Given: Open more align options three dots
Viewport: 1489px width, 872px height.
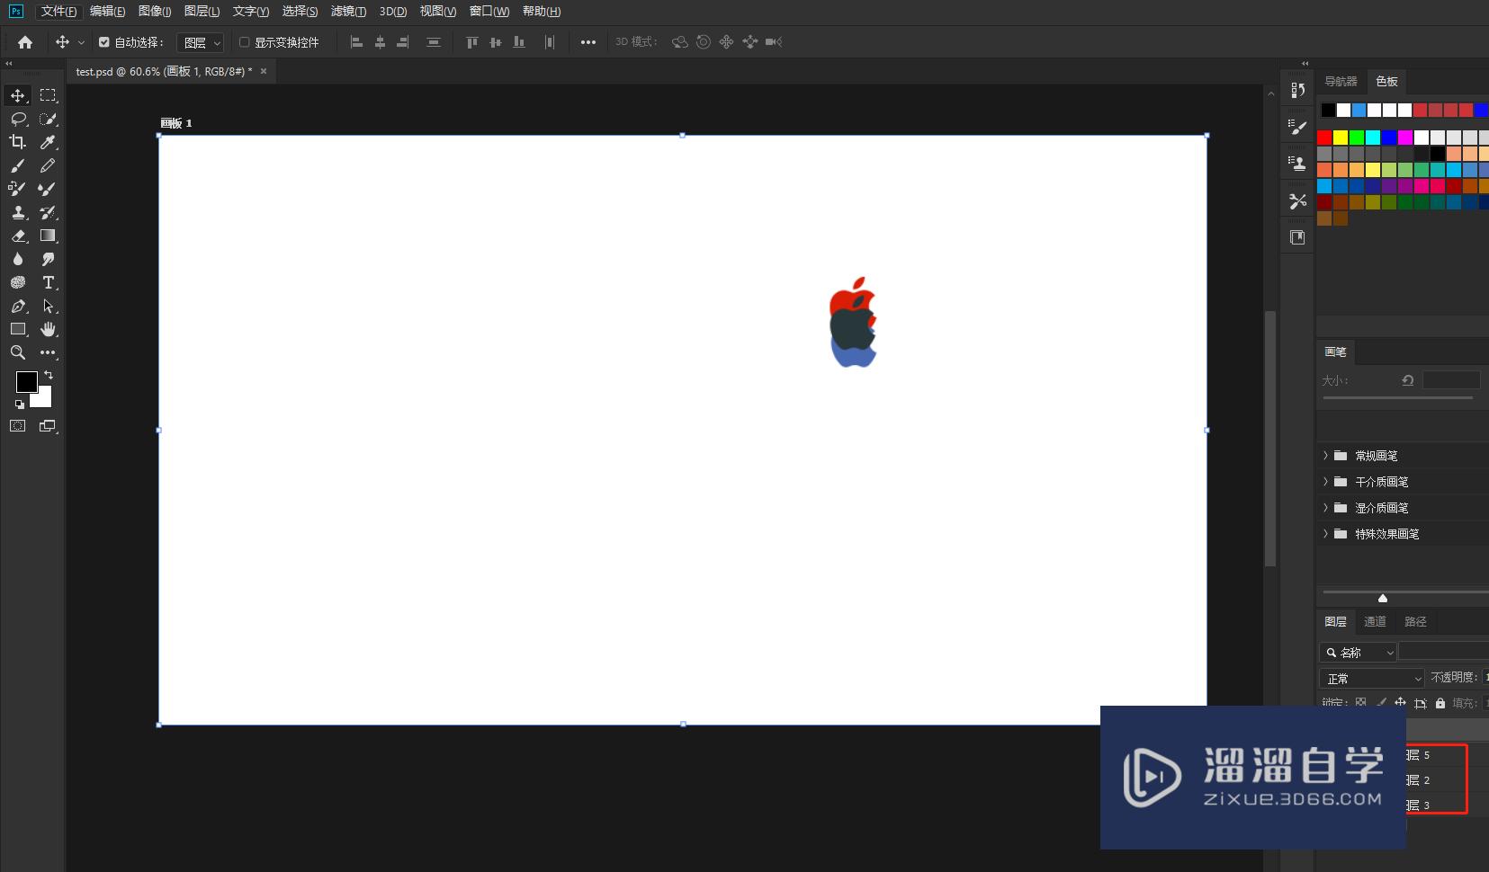Looking at the screenshot, I should (588, 42).
